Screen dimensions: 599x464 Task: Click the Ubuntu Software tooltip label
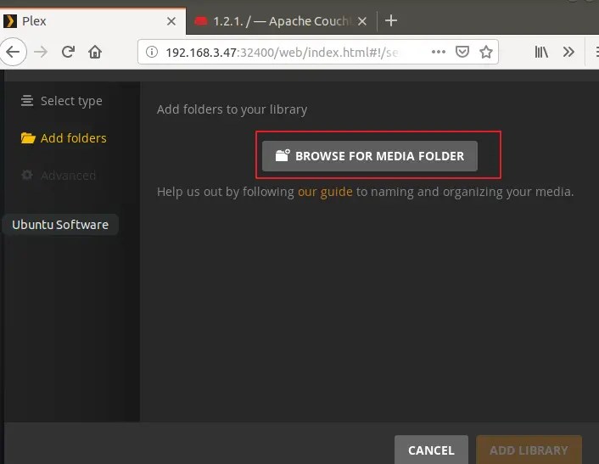coord(60,225)
